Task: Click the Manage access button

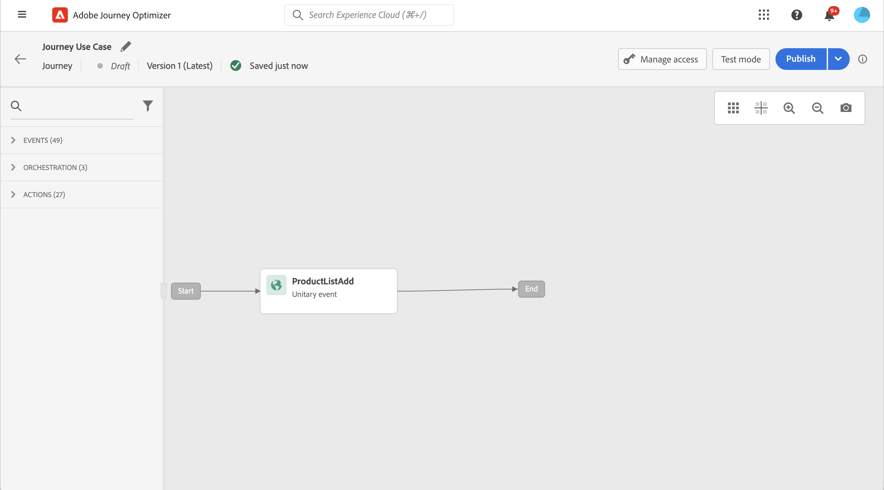Action: click(662, 59)
